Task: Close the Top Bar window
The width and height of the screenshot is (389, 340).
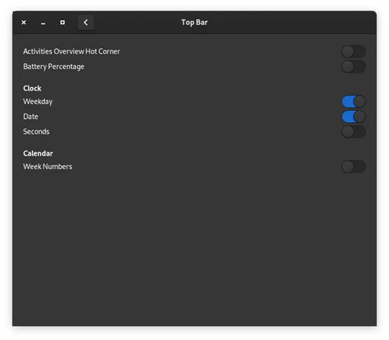Action: (24, 23)
